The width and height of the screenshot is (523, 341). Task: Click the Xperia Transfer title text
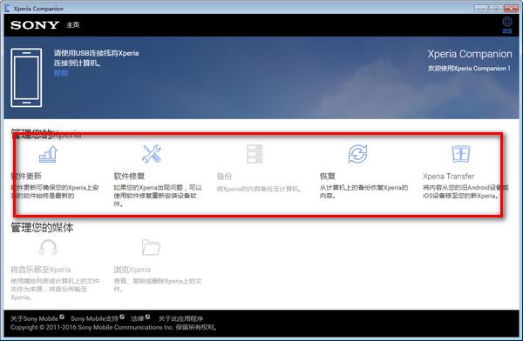(x=449, y=176)
